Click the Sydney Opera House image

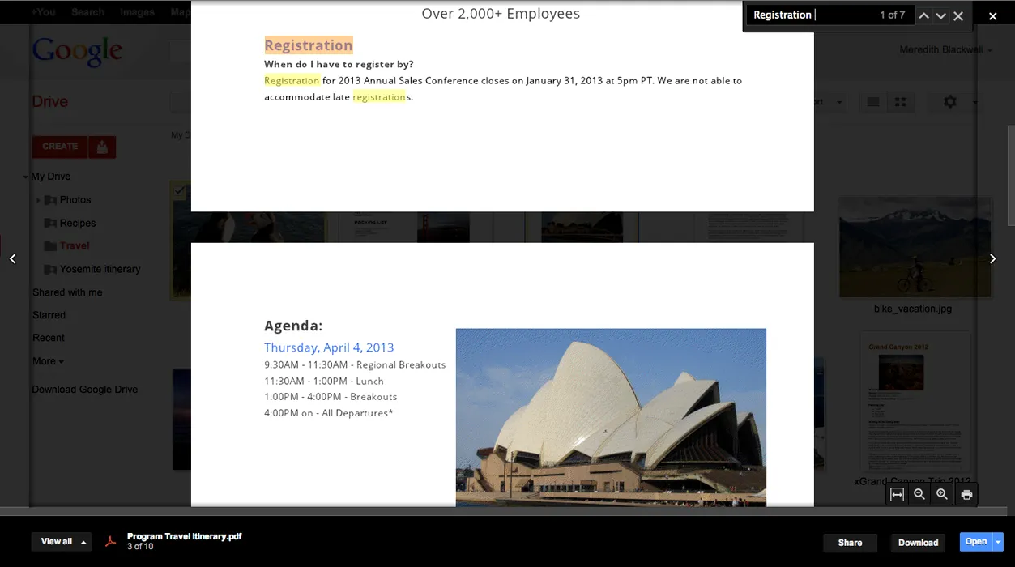(x=611, y=416)
